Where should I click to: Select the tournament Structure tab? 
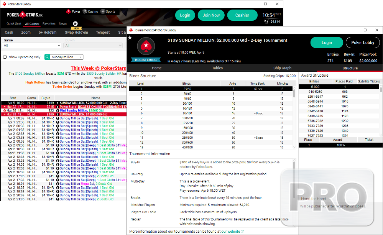pyautogui.click(x=350, y=68)
